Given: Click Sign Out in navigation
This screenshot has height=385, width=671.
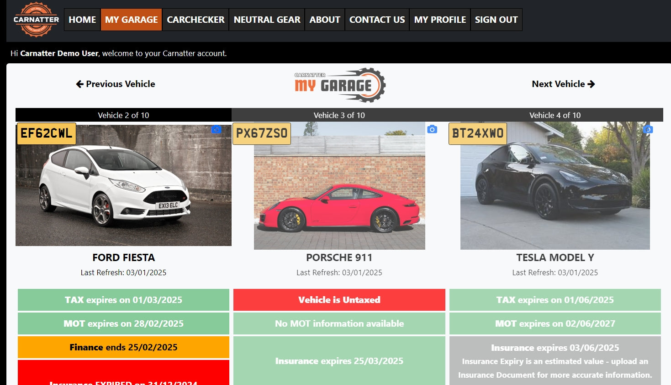Looking at the screenshot, I should coord(496,20).
